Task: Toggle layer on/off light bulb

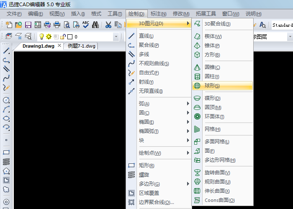Action: (x=41, y=36)
